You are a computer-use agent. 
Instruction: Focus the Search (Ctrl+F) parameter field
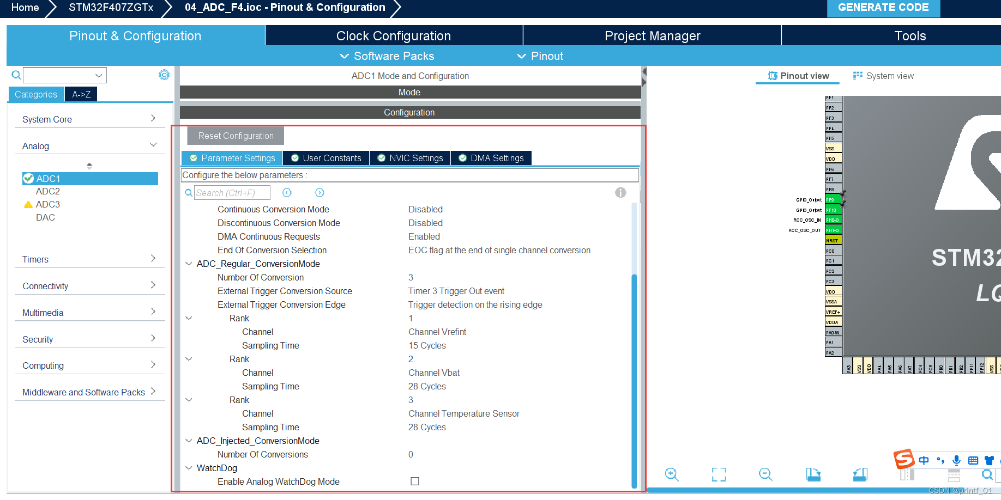tap(232, 193)
